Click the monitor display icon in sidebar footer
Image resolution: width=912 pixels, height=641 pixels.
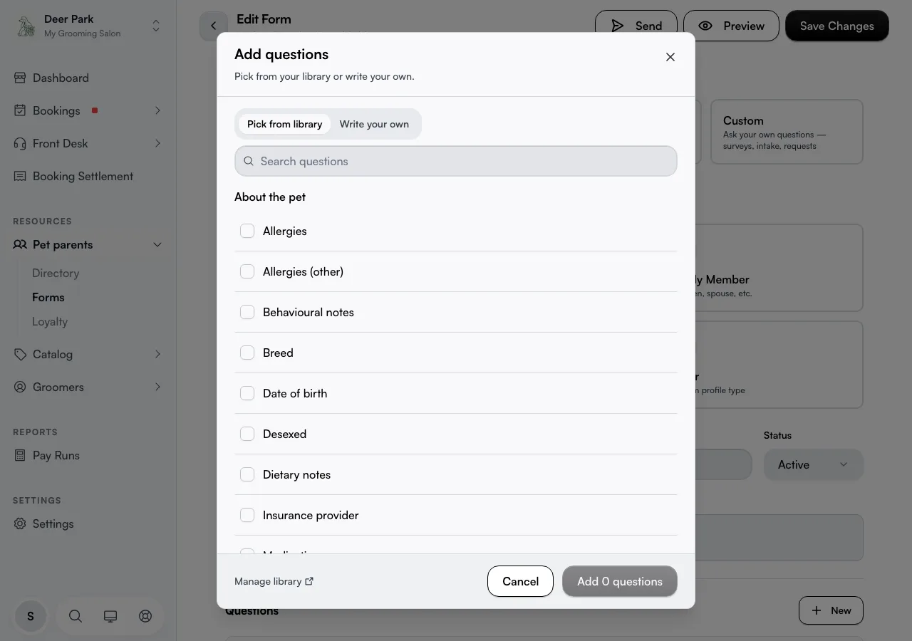(x=110, y=616)
